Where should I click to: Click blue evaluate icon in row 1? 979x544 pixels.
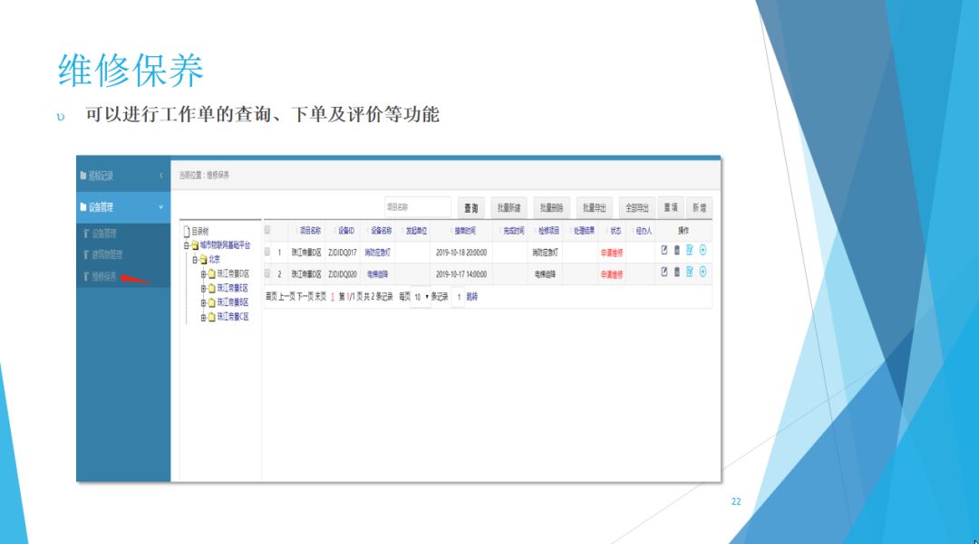click(690, 250)
